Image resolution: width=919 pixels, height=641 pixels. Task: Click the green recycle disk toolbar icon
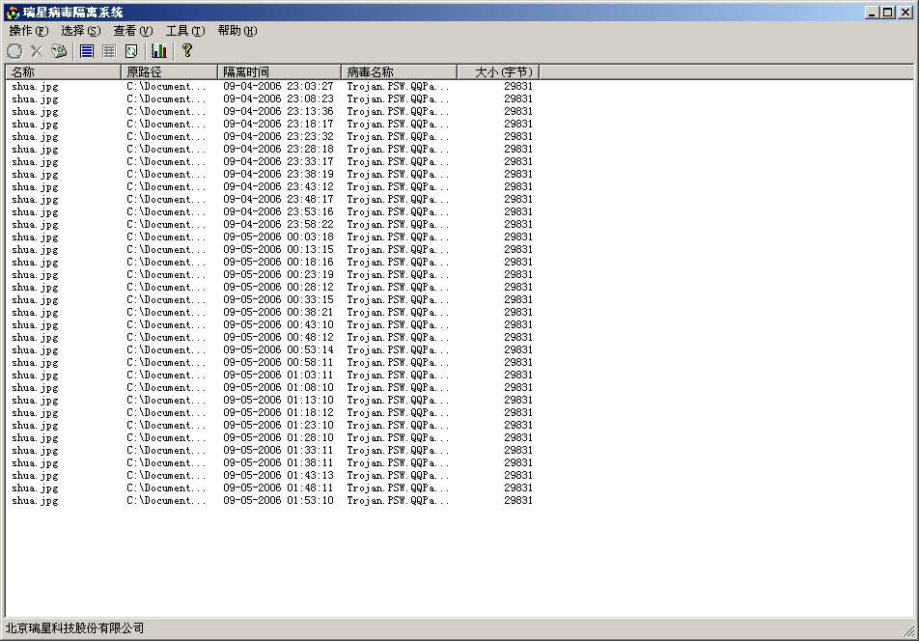(59, 51)
